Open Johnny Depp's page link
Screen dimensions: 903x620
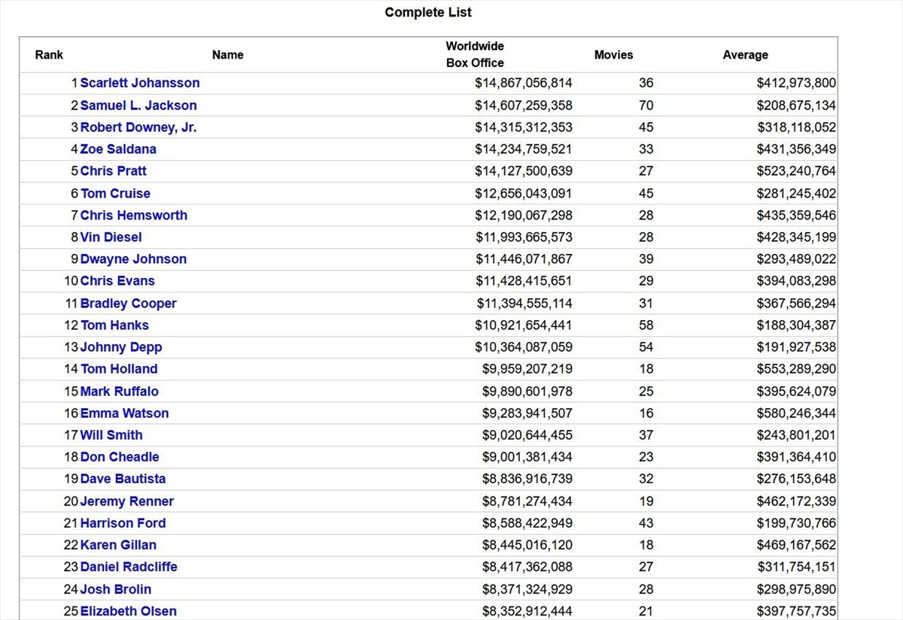tap(121, 347)
